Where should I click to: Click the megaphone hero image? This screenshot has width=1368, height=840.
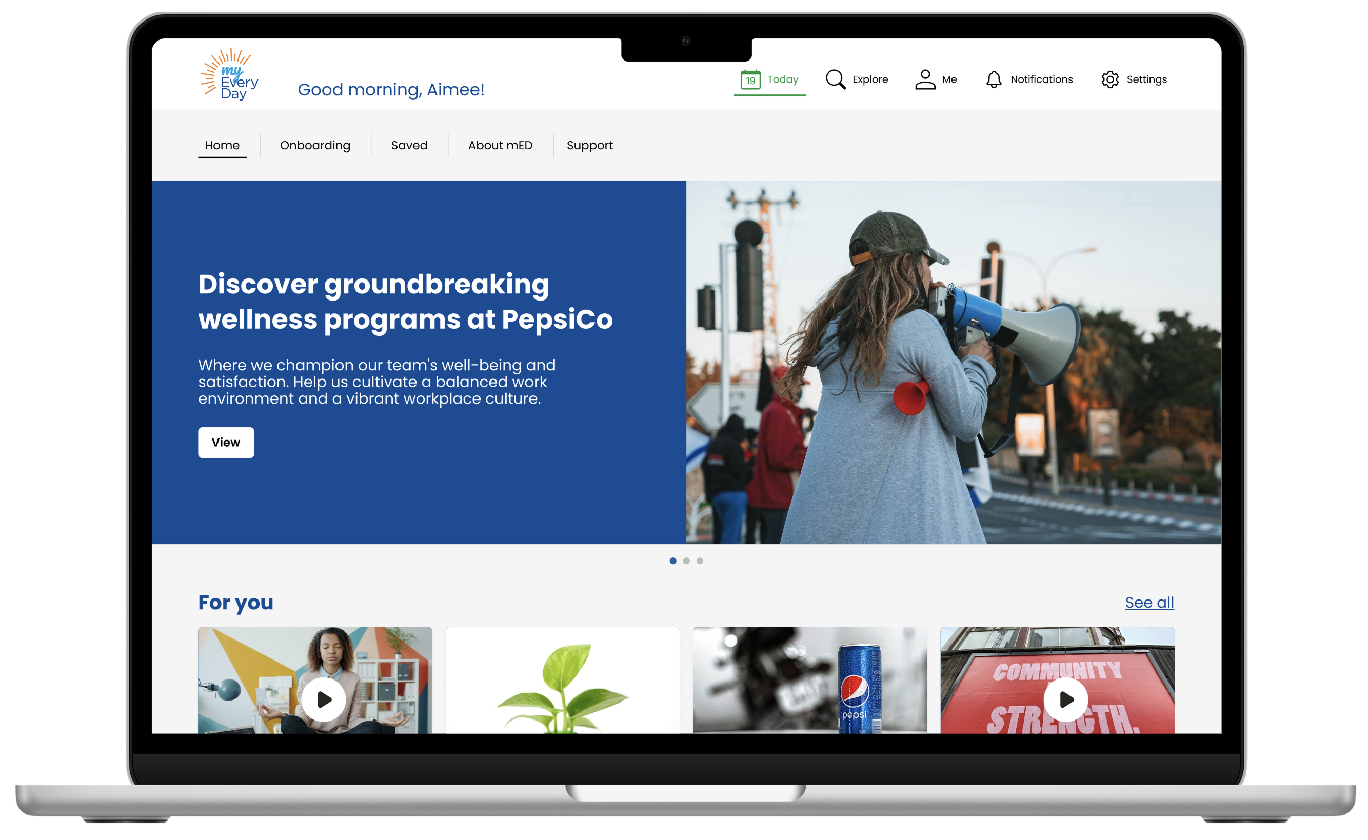(x=954, y=362)
